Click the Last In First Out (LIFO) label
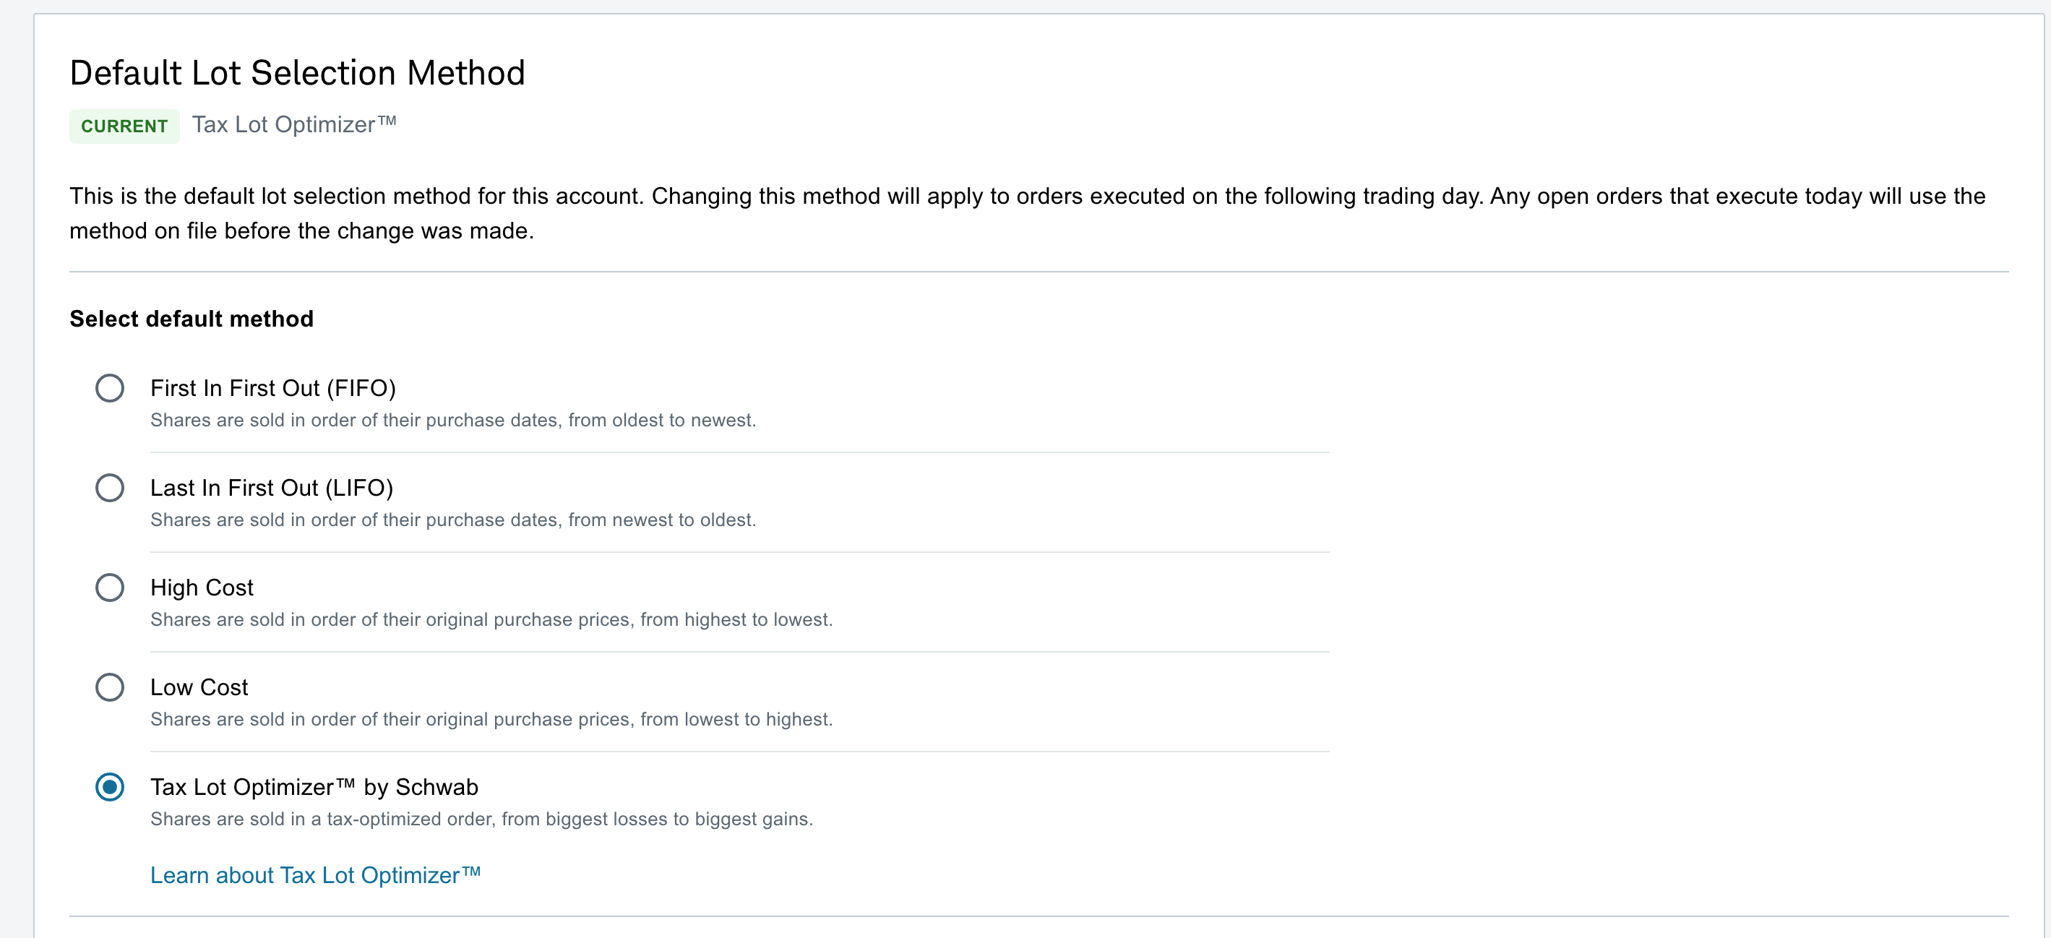The height and width of the screenshot is (938, 2051). coord(272,488)
